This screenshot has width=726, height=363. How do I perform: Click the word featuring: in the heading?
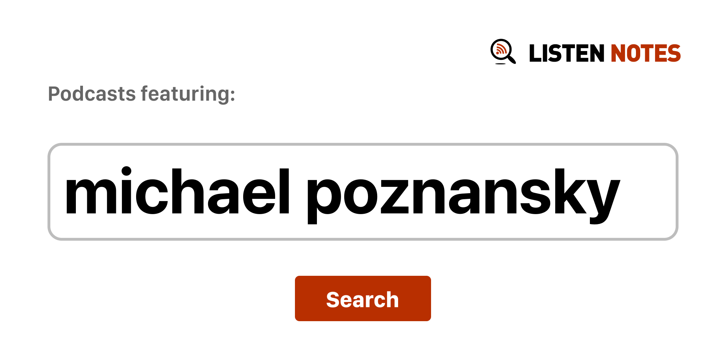pyautogui.click(x=188, y=94)
